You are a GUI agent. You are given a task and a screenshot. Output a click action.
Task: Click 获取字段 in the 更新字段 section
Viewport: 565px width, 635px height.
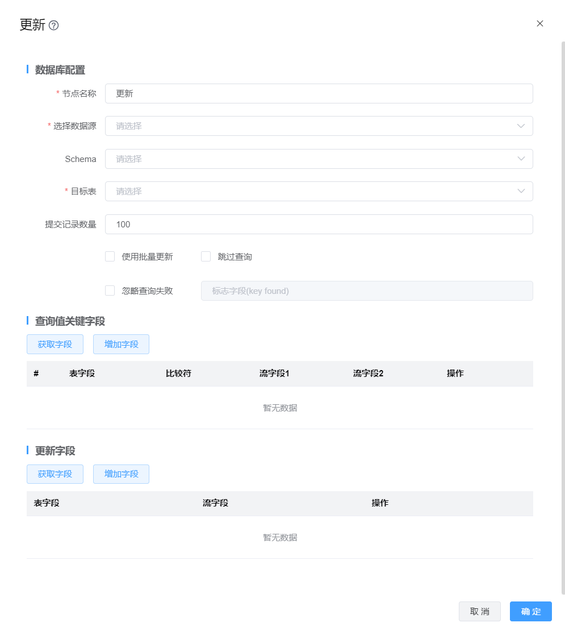[x=55, y=474]
